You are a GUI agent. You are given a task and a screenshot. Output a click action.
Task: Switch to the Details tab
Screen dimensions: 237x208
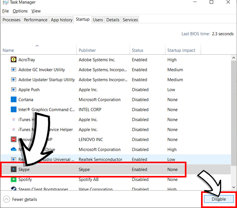pos(113,20)
